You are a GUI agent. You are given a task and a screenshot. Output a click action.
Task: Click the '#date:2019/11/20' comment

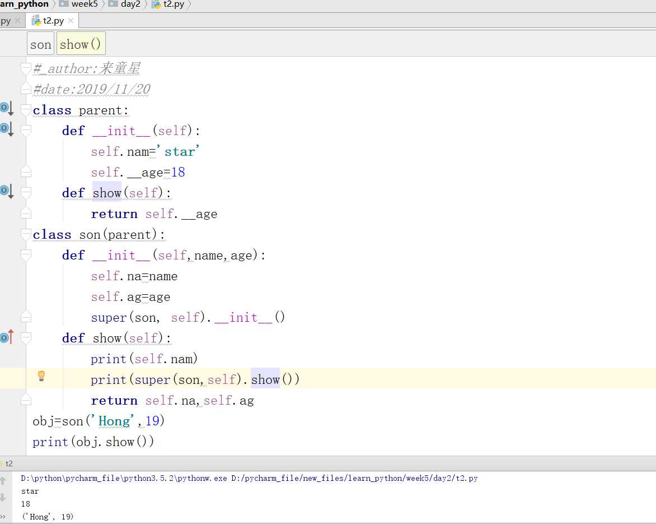(x=92, y=89)
